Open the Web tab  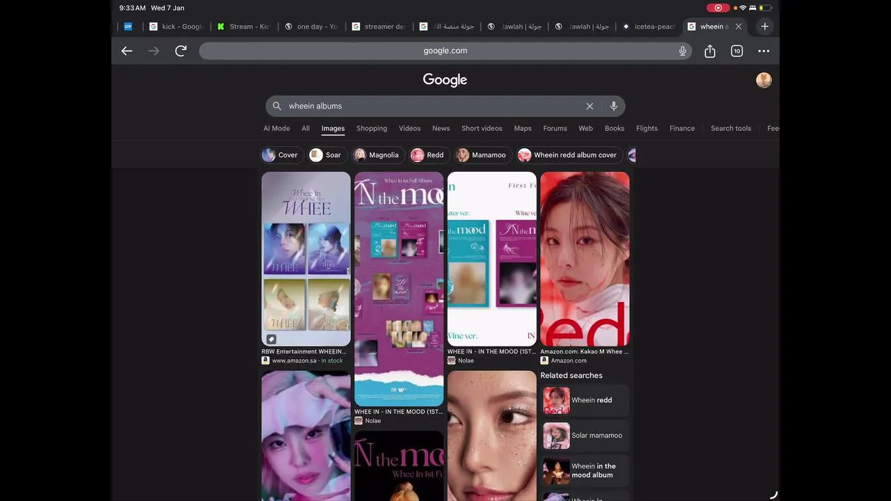[x=586, y=128]
